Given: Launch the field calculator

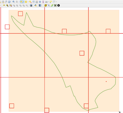Looking at the screenshot, I should pos(37,2).
